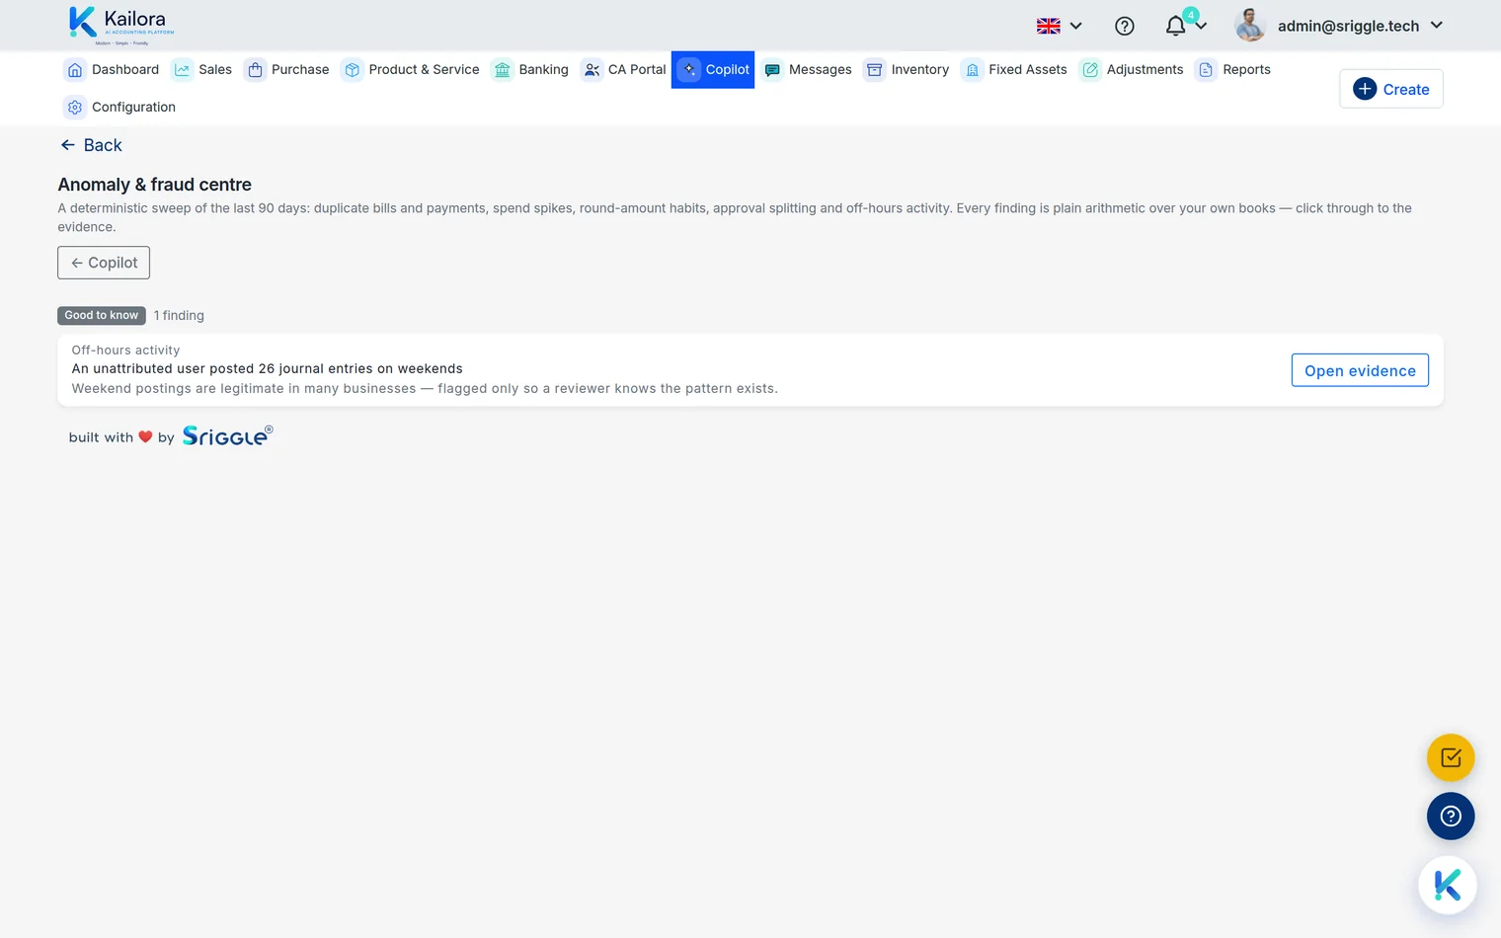Open the CA Portal menu
The height and width of the screenshot is (938, 1501).
tap(624, 70)
